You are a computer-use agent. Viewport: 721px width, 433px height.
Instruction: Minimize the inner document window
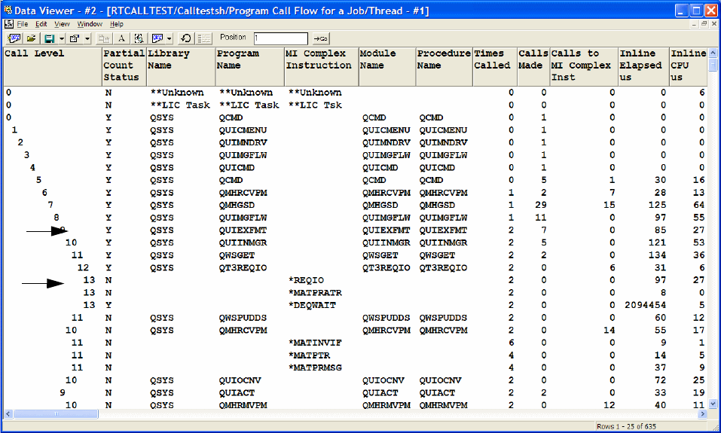695,24
